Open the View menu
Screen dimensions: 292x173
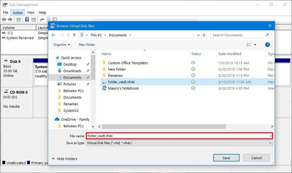click(x=31, y=12)
